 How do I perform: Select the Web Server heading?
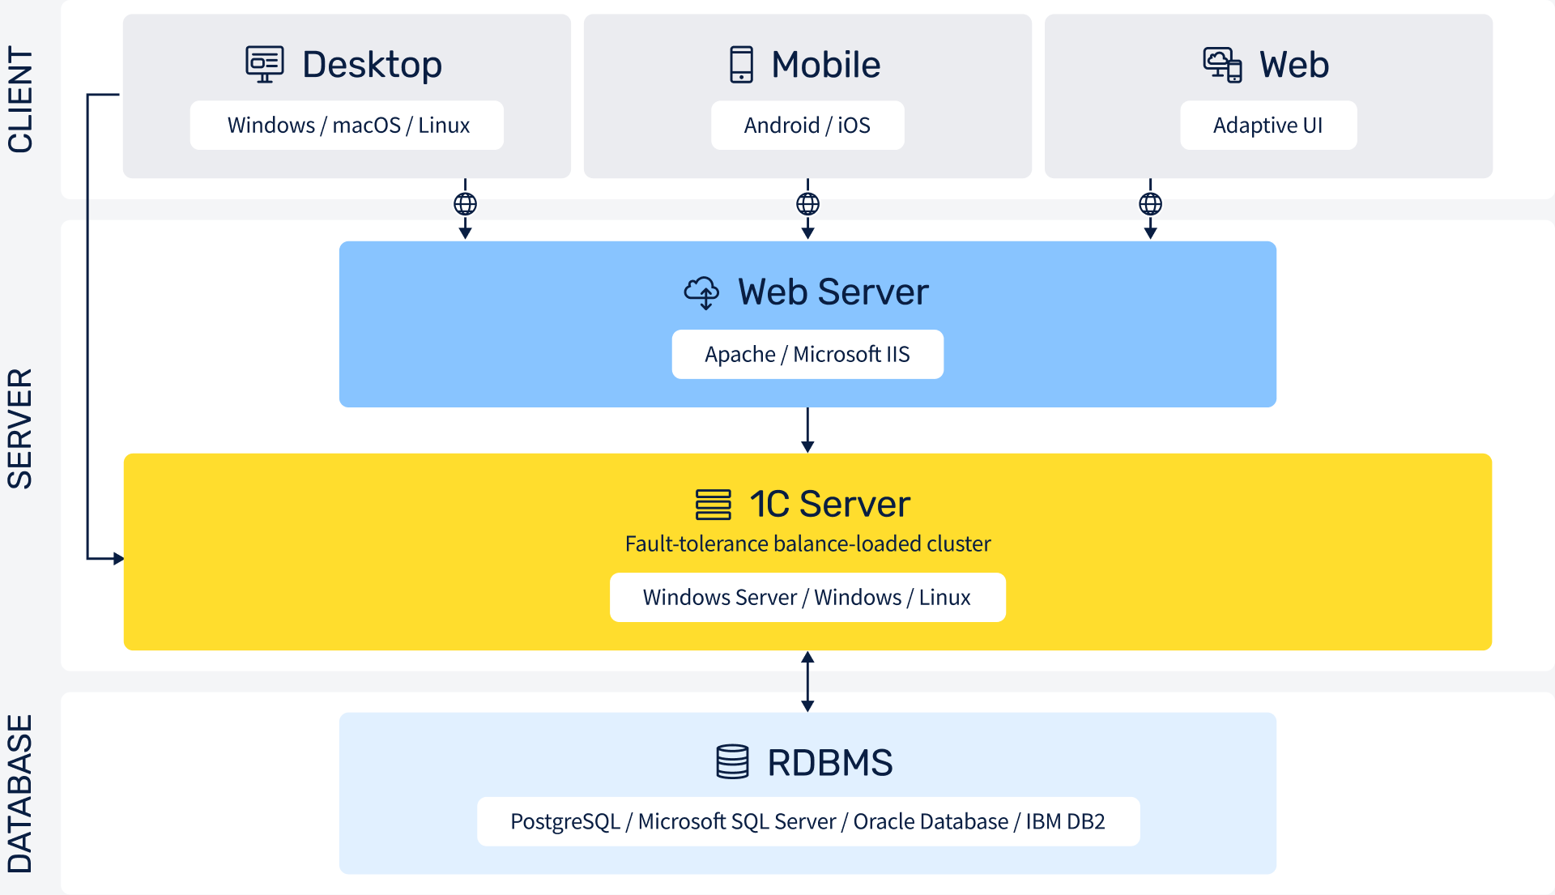pyautogui.click(x=833, y=292)
